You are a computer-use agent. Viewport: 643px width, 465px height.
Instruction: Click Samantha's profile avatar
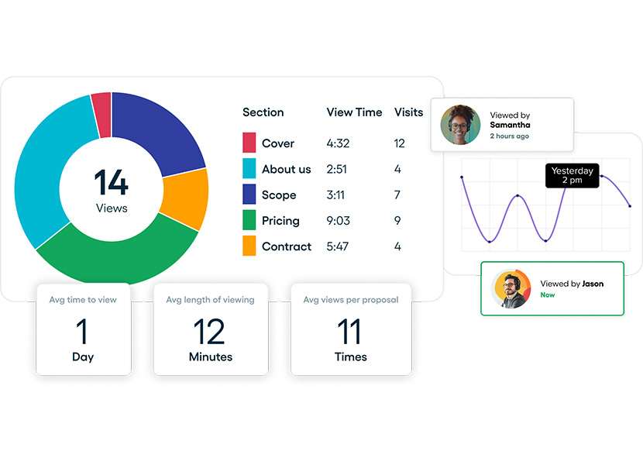click(460, 125)
